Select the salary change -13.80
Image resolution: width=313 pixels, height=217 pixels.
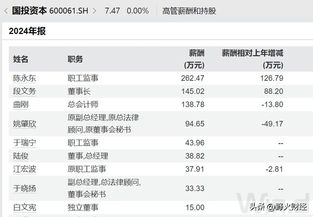(272, 105)
